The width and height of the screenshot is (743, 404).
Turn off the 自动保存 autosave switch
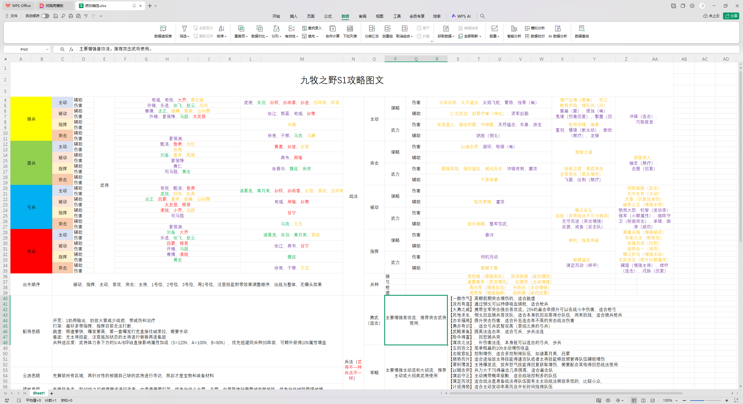45,16
